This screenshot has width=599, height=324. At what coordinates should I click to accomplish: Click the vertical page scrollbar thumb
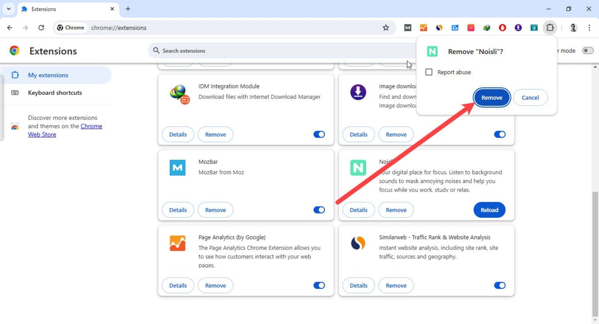click(x=595, y=254)
